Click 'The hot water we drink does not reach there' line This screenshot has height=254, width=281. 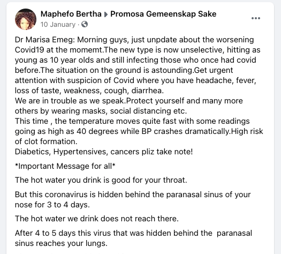97,219
